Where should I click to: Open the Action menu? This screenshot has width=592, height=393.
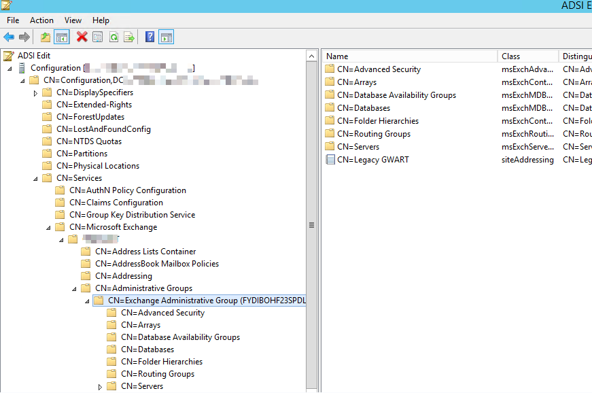click(x=41, y=20)
